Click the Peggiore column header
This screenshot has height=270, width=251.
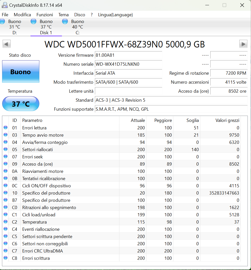[160, 120]
